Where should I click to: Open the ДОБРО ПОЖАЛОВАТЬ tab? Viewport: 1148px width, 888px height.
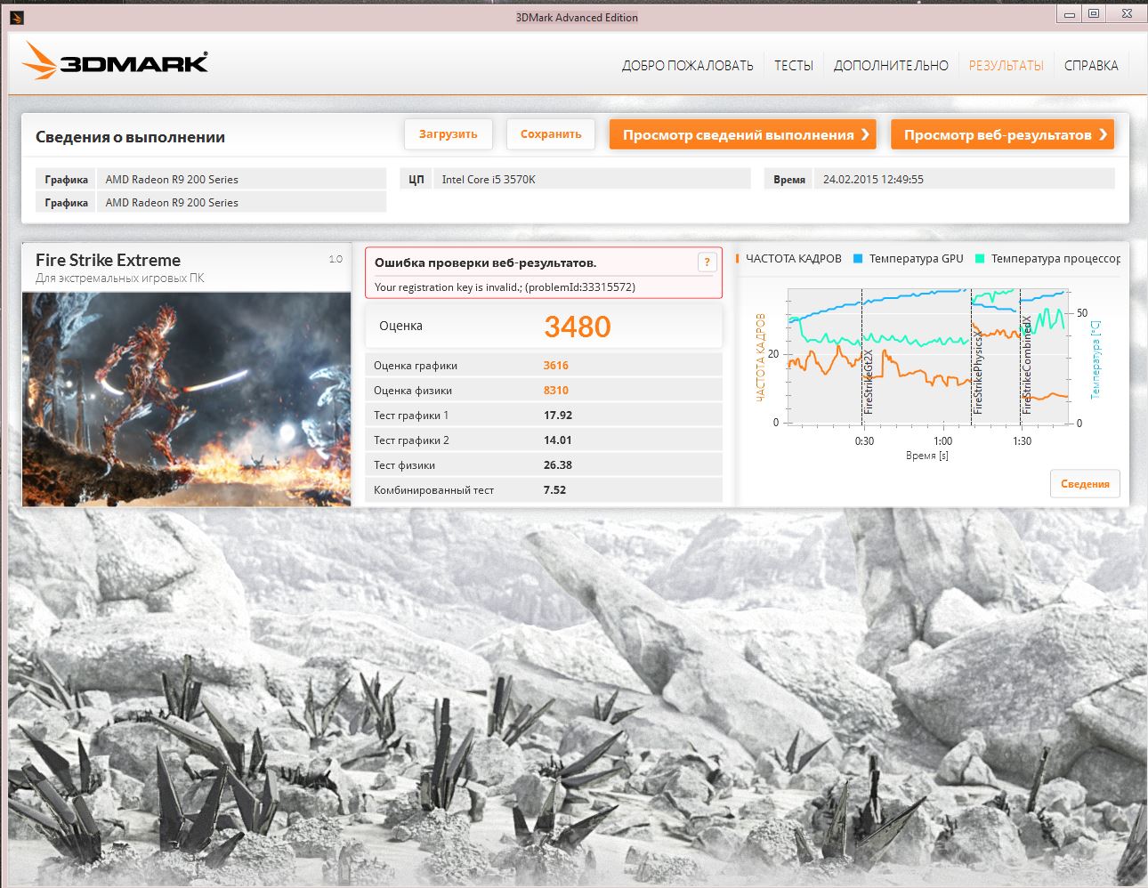click(687, 65)
